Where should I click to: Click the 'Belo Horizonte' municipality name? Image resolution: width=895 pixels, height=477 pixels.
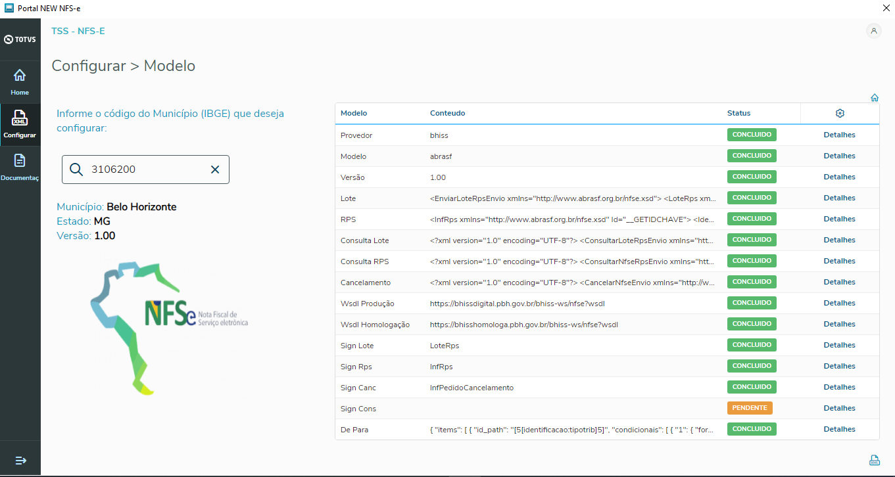141,207
